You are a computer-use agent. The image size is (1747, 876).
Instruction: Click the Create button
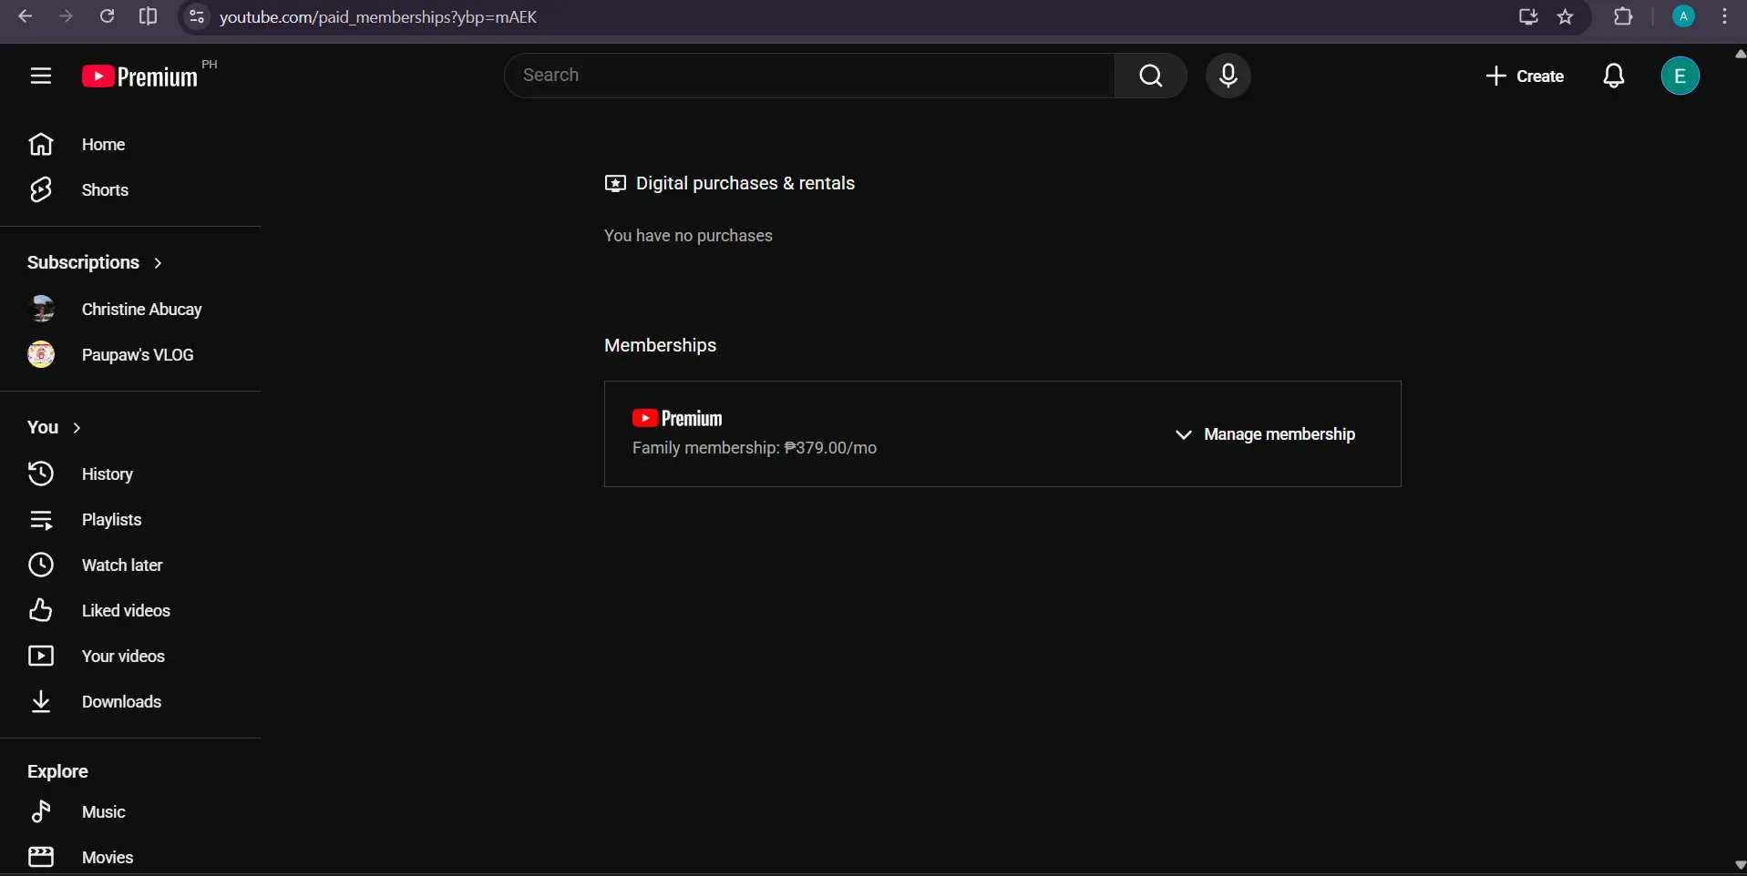[1525, 76]
